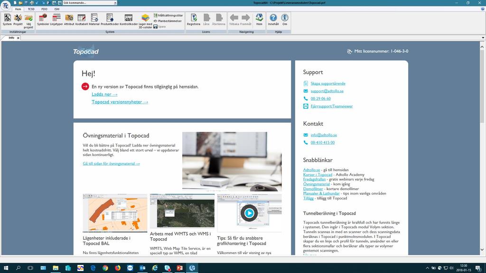This screenshot has width=486, height=273.
Task: Open the Linjetyper editor
Action: click(56, 20)
